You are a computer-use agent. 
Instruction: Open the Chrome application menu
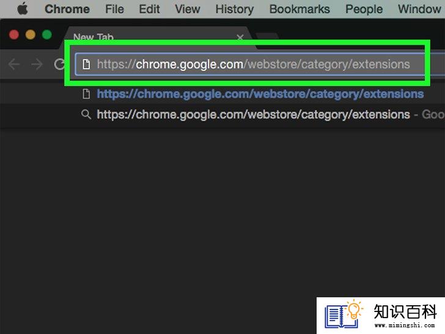(x=67, y=9)
